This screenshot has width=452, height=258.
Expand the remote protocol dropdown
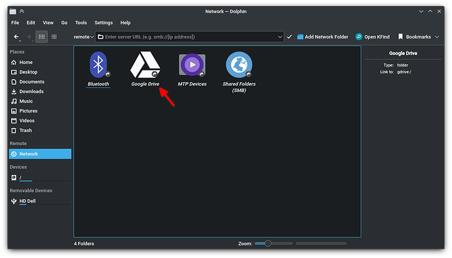84,37
